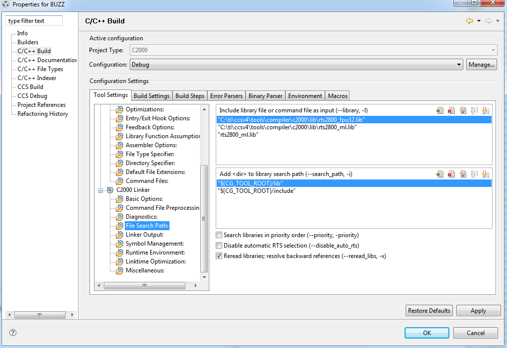Viewport: 507px width, 348px height.
Task: Click the Apply button
Action: [x=479, y=311]
